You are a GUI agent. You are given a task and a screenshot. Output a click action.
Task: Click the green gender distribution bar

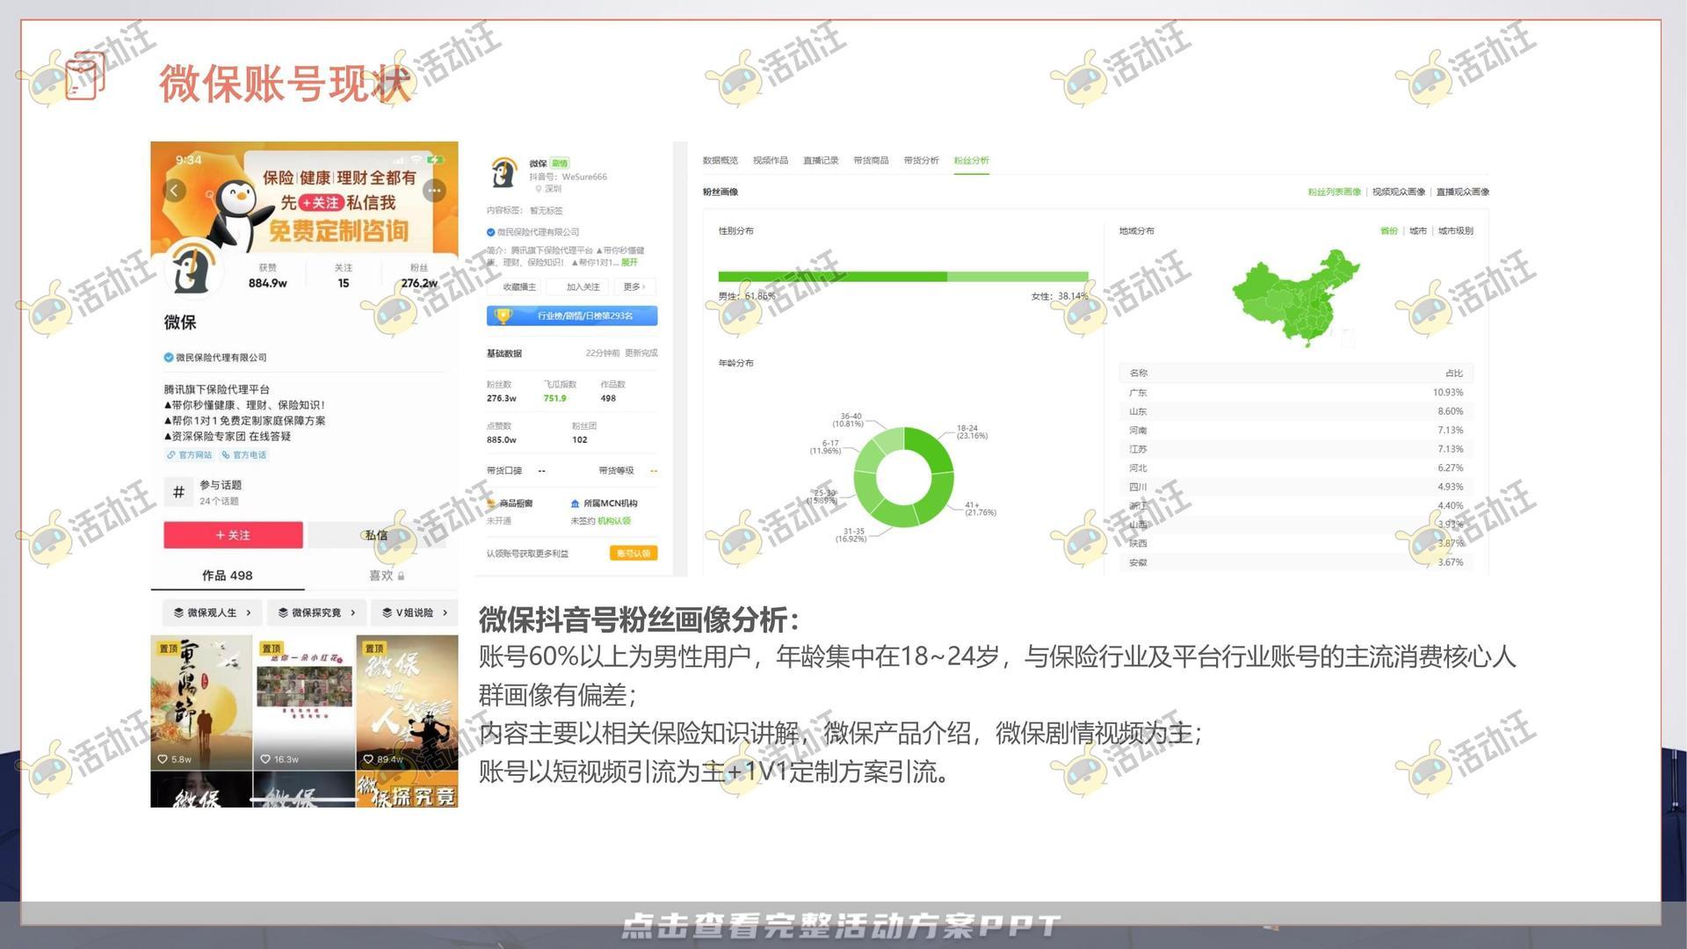835,274
